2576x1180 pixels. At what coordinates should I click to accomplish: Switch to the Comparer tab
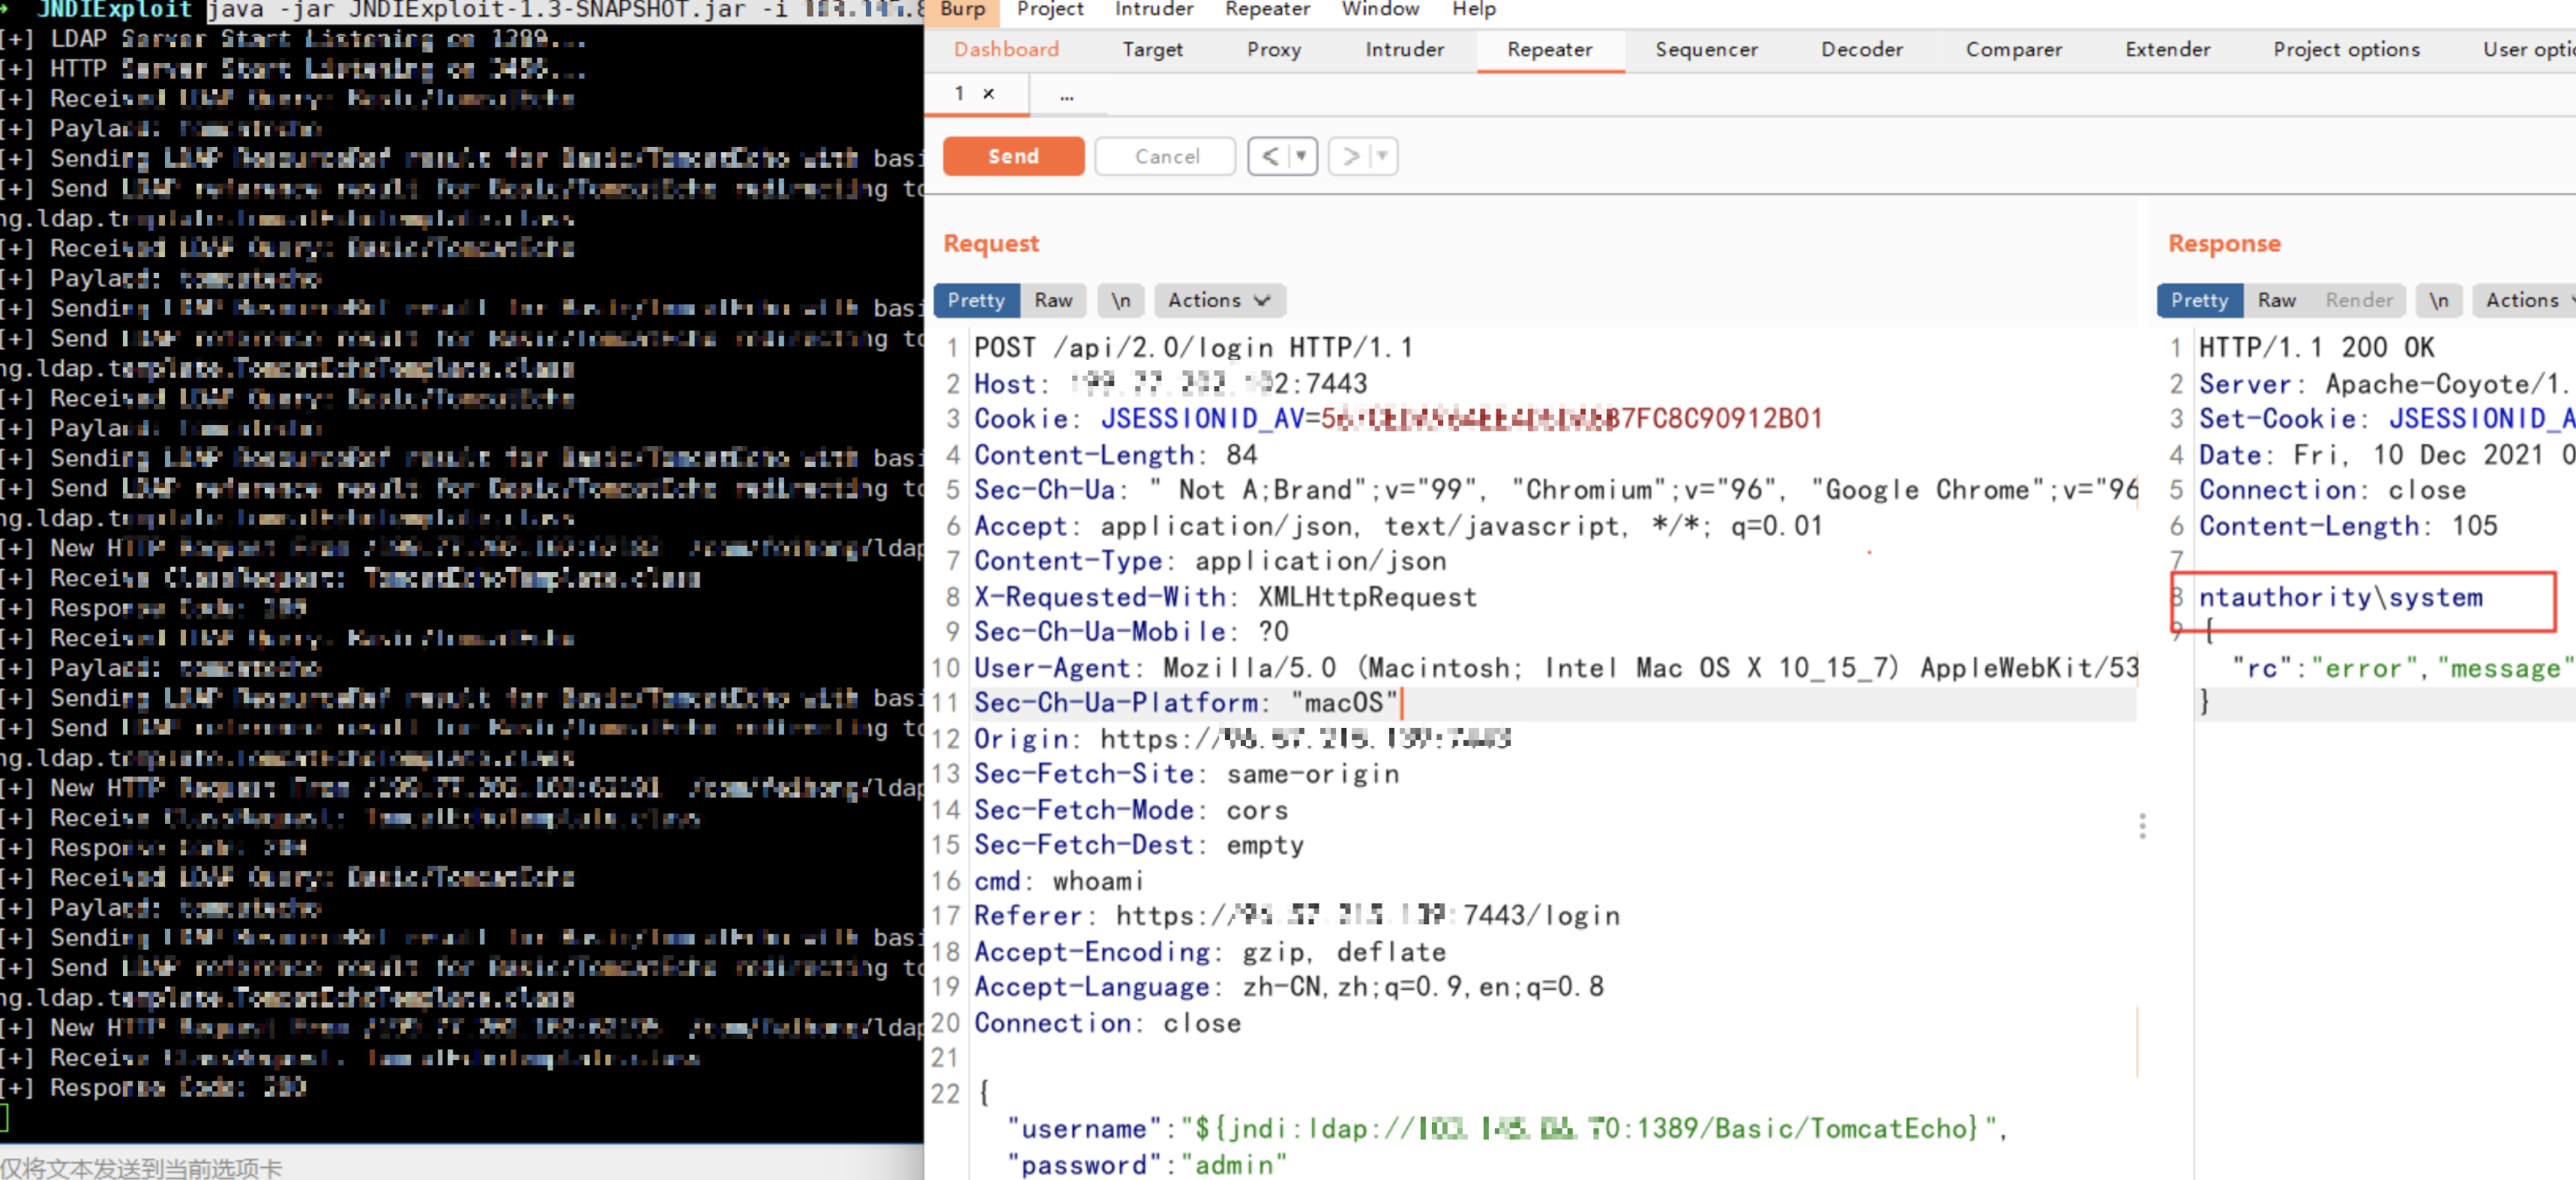[x=2013, y=49]
